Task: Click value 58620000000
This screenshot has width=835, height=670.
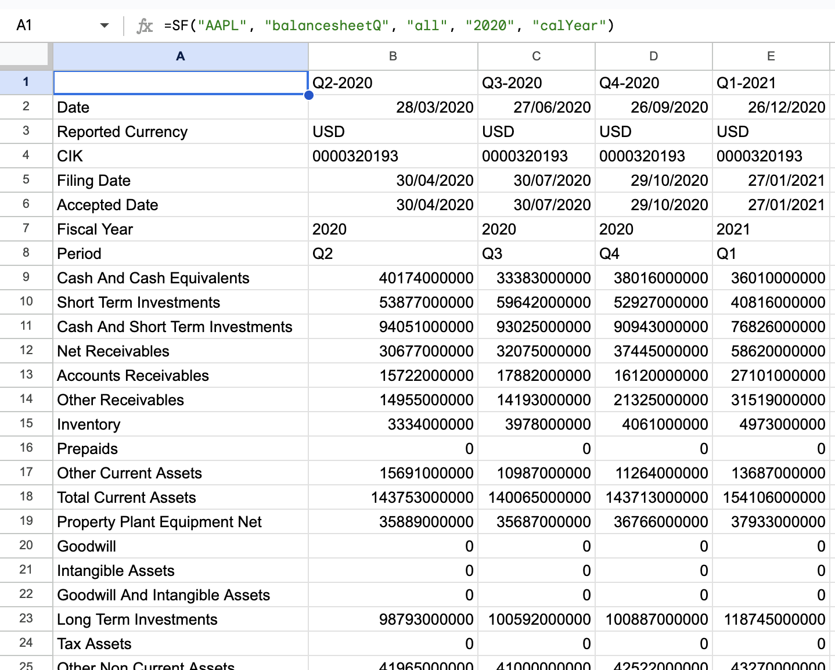Action: click(771, 351)
